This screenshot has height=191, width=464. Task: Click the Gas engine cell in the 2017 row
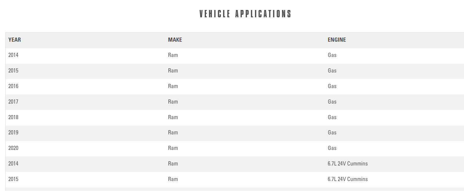(332, 102)
